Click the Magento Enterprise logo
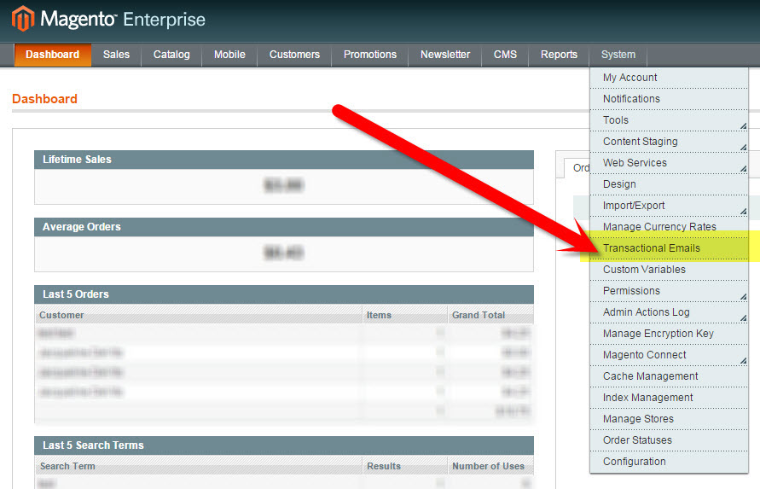 coord(108,20)
